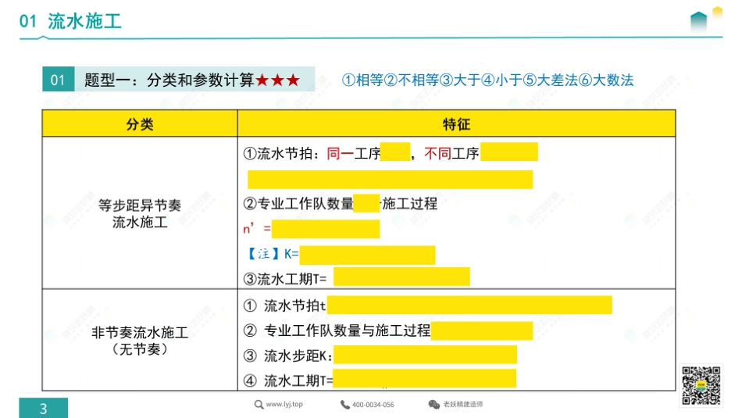The width and height of the screenshot is (742, 418).
Task: Click cell 等步距异节奏流水施工
Action: coord(140,213)
